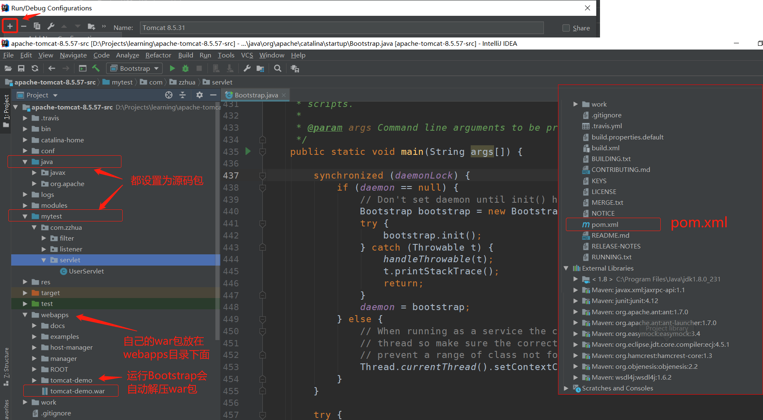This screenshot has height=420, width=763.
Task: Click Tomcat 8.5.31 Name field
Action: [x=342, y=28]
